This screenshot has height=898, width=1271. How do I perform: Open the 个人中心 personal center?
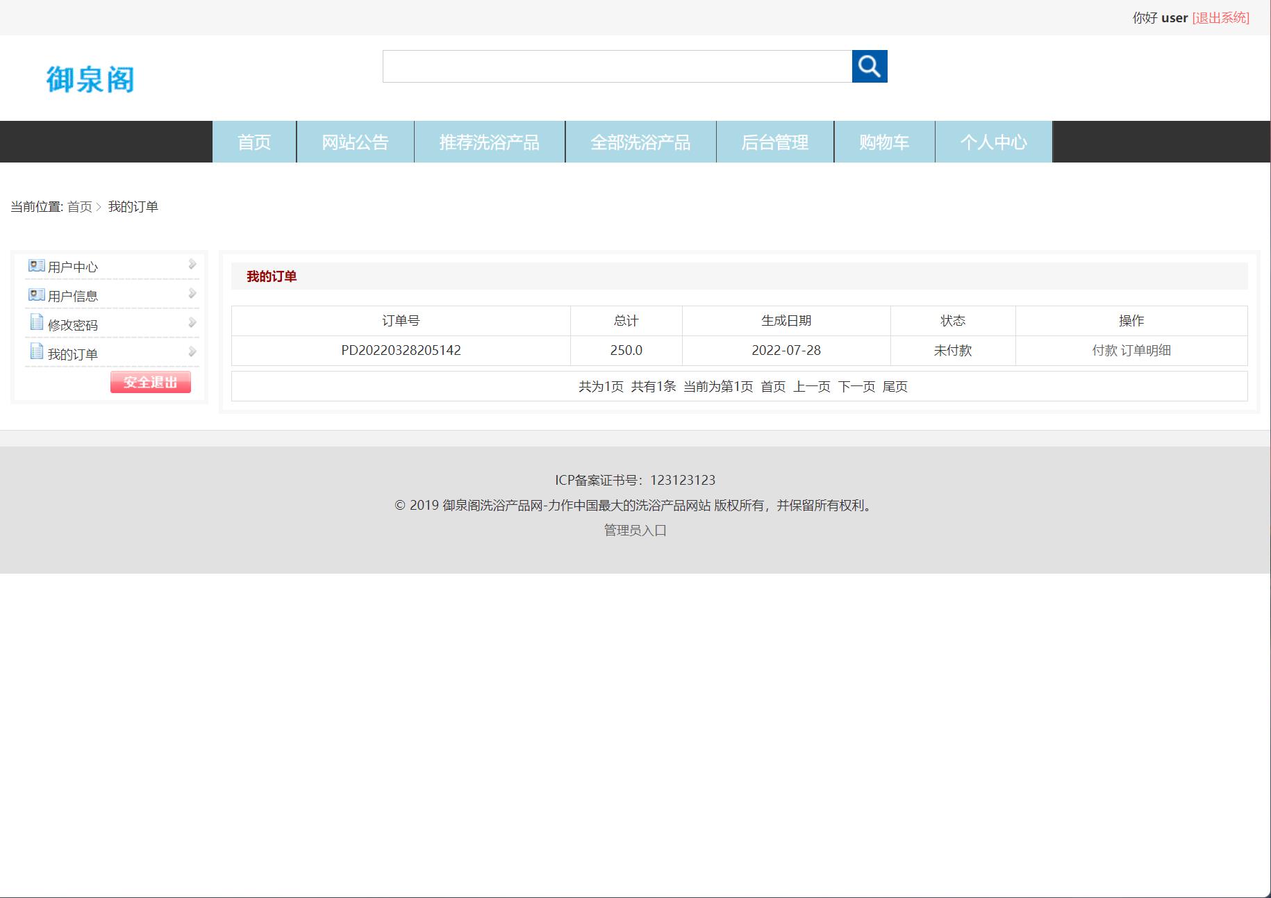[x=994, y=142]
